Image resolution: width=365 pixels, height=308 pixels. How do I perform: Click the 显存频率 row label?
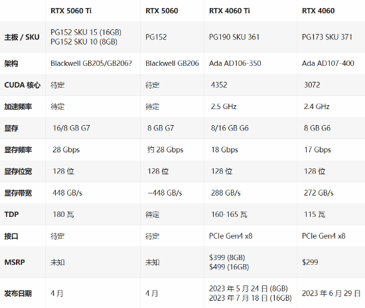18,150
